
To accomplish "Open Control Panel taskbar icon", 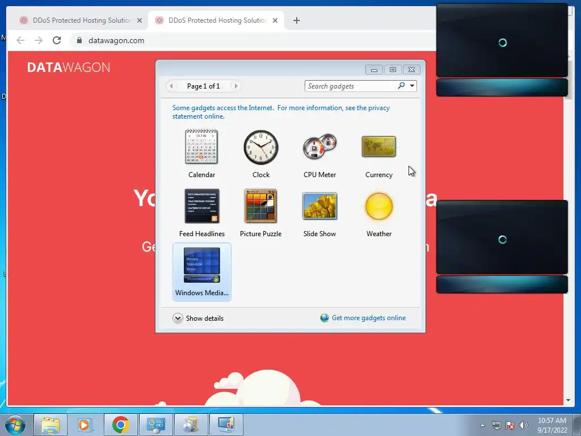I will [155, 425].
